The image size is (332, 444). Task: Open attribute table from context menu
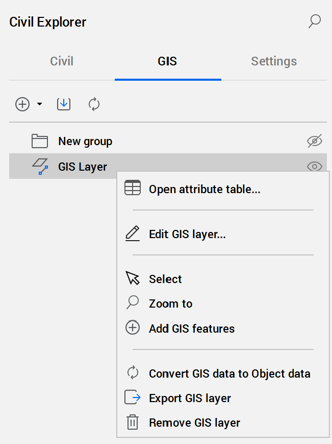pyautogui.click(x=205, y=190)
